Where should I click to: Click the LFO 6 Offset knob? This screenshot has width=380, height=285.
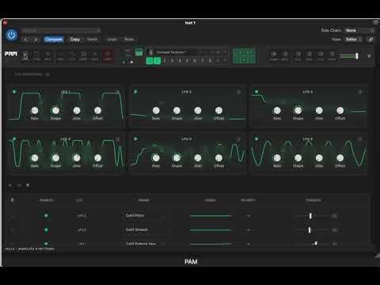coord(340,158)
